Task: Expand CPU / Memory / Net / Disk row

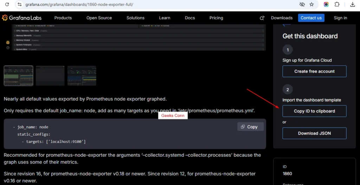Action: point(139,31)
